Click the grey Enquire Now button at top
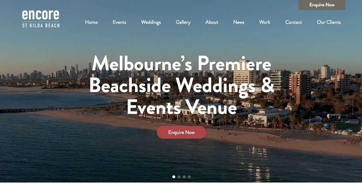The image size is (362, 192). click(322, 5)
